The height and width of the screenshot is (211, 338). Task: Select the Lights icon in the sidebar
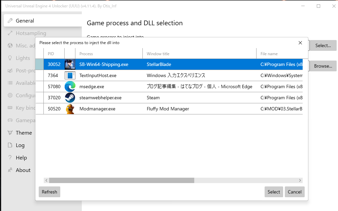(10, 58)
